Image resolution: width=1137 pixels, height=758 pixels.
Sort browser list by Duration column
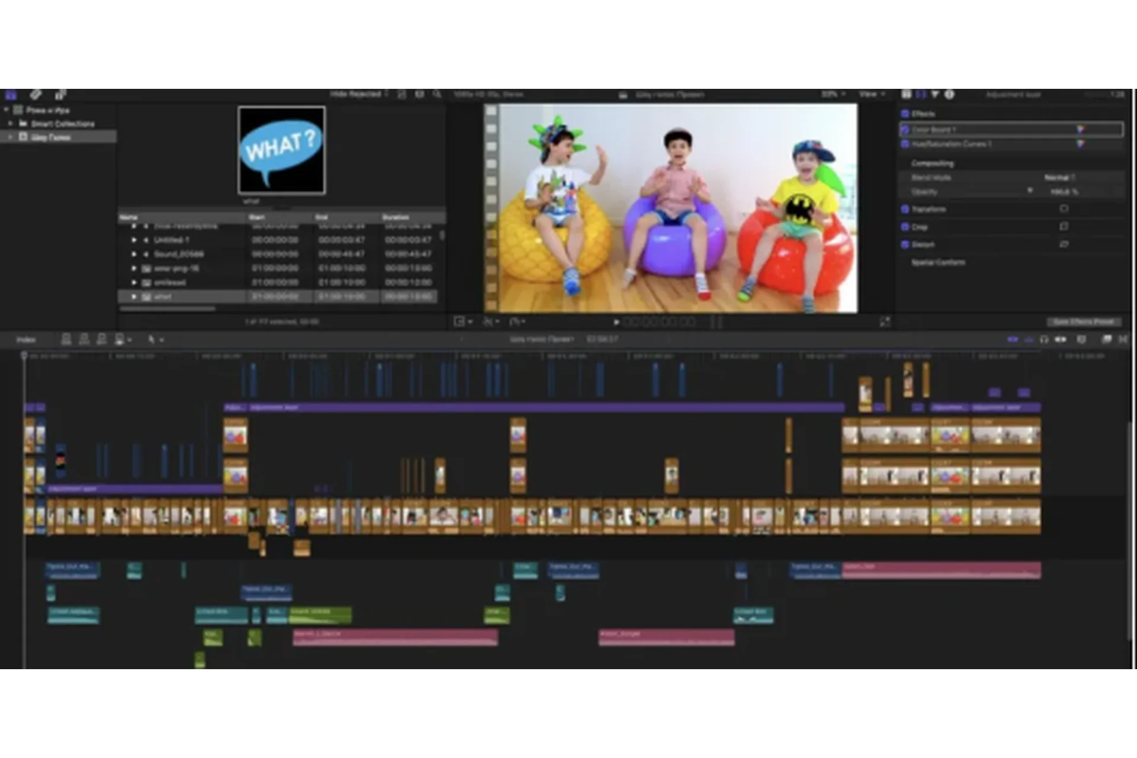396,217
